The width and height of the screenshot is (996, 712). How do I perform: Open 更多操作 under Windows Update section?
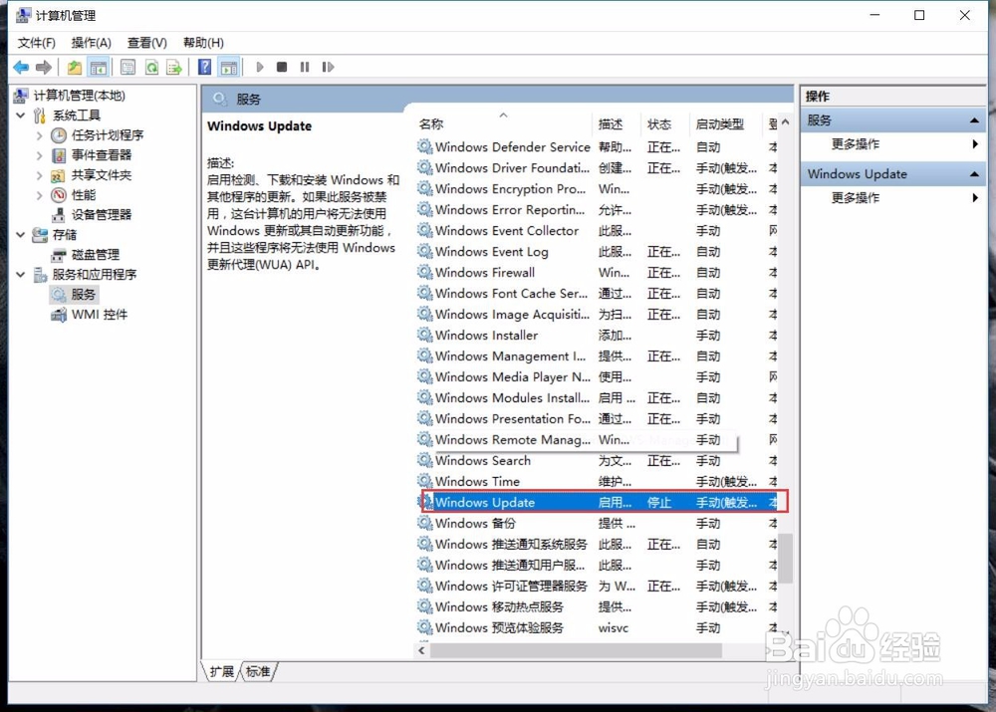coord(856,197)
